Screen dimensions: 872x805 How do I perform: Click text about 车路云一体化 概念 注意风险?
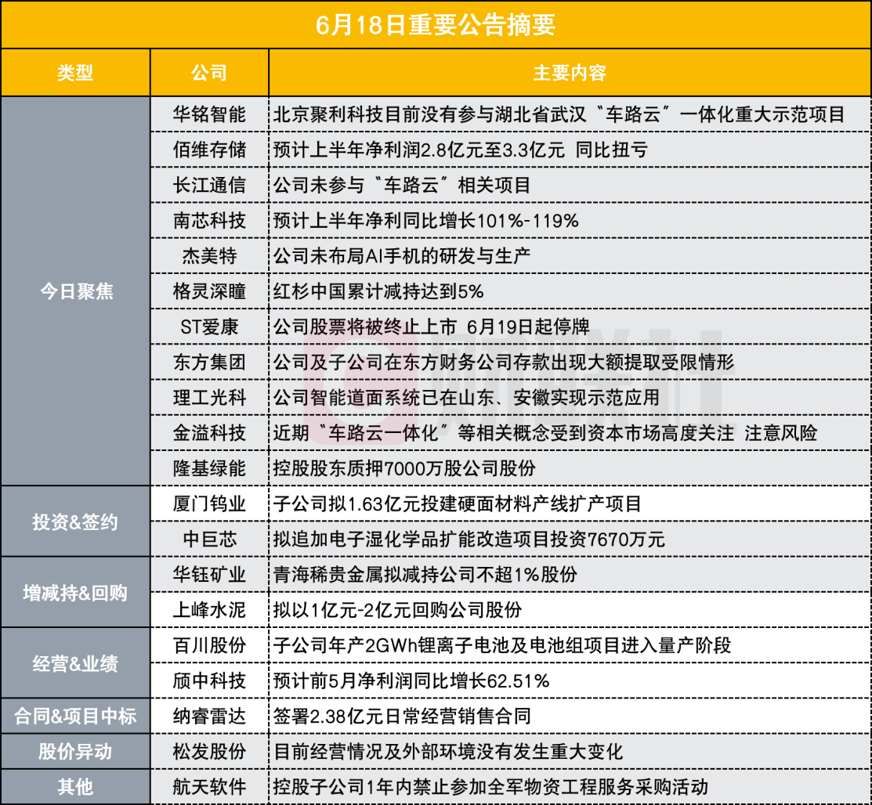[545, 433]
